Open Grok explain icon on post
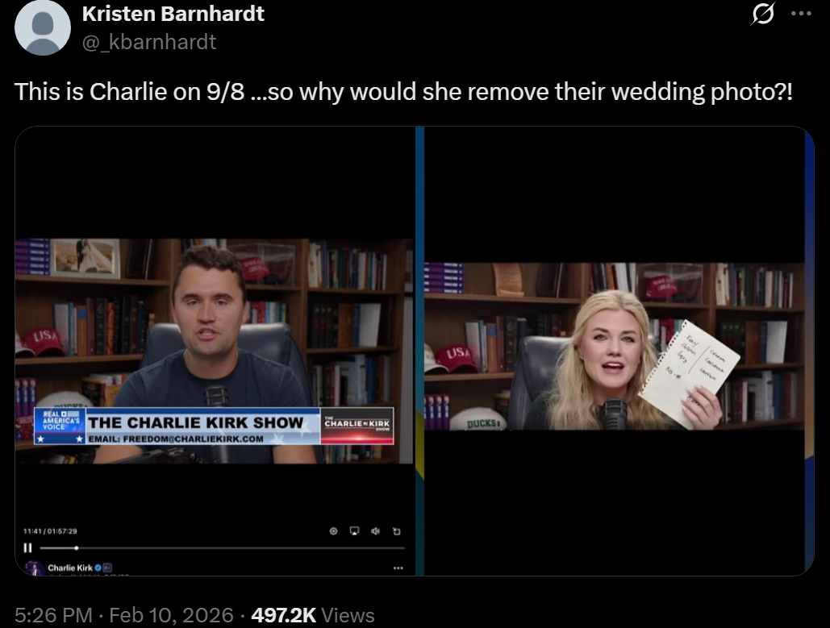The image size is (830, 628). click(x=763, y=14)
